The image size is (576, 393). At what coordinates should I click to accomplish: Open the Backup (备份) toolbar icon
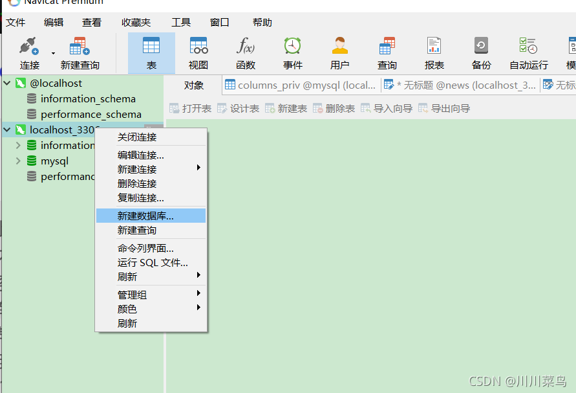[x=481, y=45]
